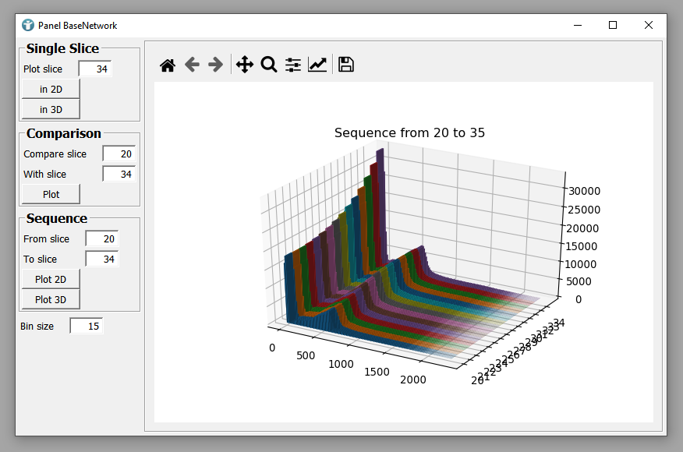Edit the To slice input field
The width and height of the screenshot is (683, 452).
(101, 260)
